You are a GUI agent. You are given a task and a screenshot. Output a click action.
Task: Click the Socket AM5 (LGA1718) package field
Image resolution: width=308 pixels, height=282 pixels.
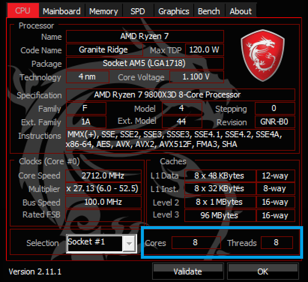point(145,63)
